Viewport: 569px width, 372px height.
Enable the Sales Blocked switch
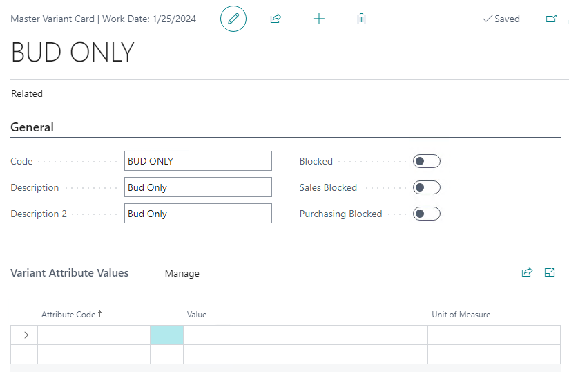pos(426,187)
